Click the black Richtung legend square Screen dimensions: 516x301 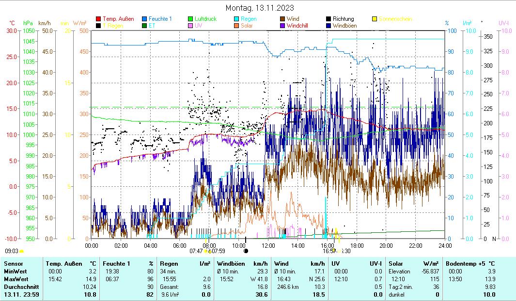coord(328,19)
